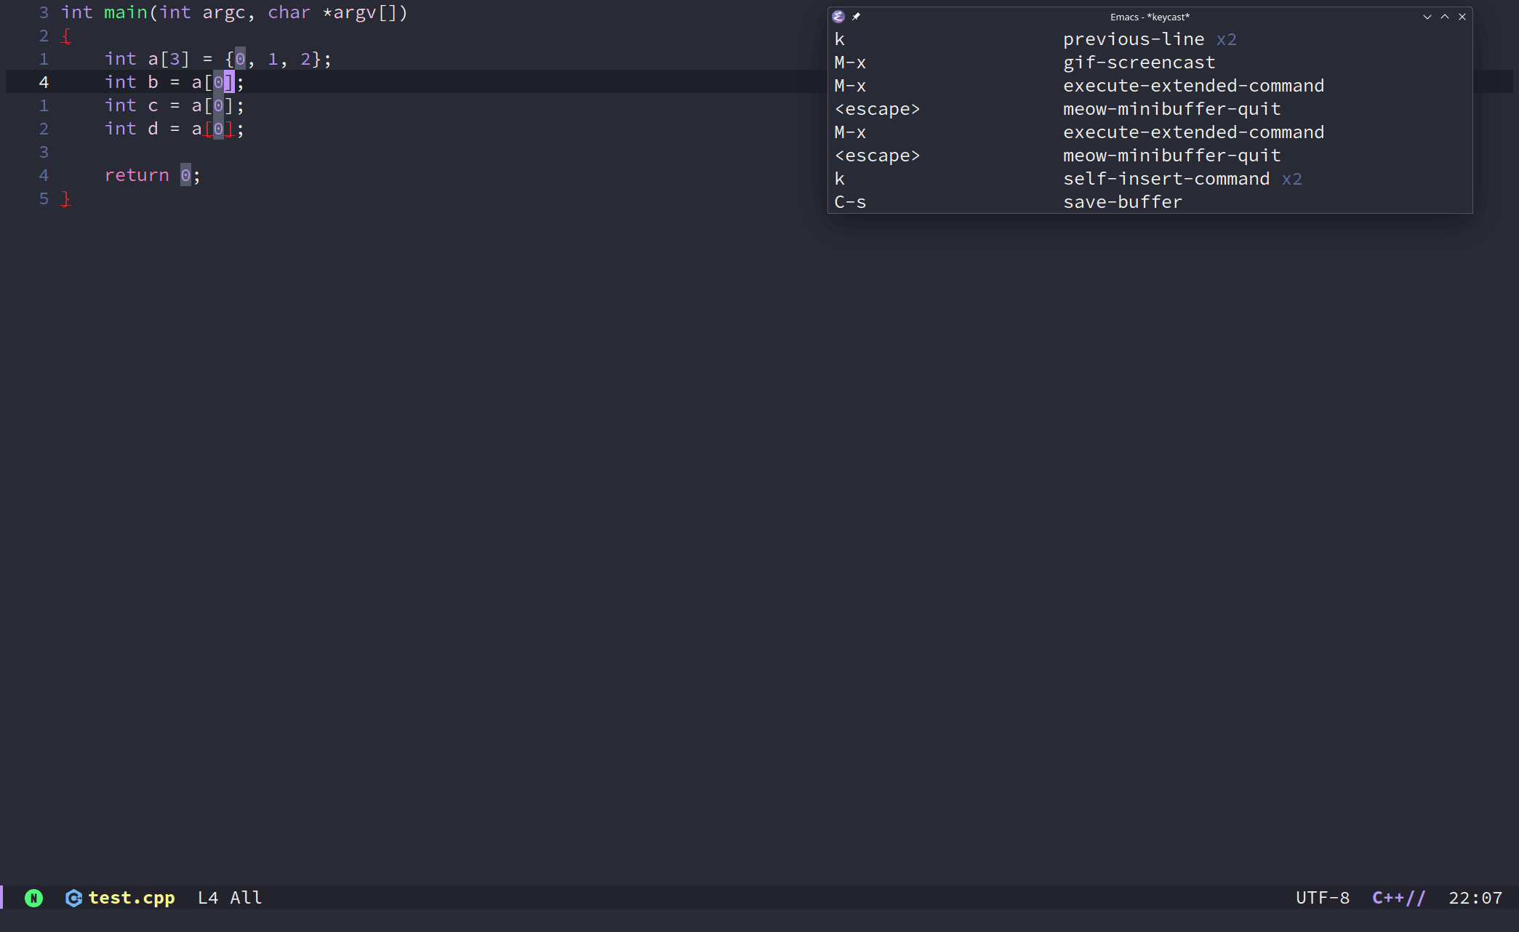
Task: Click the L4 line position indicator
Action: [x=207, y=898]
